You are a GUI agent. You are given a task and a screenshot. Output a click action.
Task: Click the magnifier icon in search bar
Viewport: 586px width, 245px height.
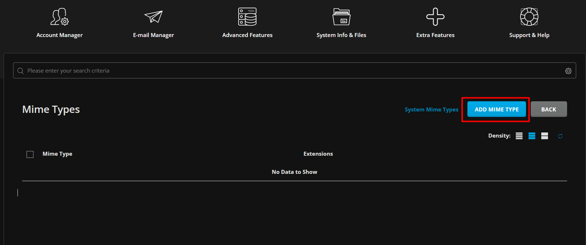pyautogui.click(x=21, y=71)
